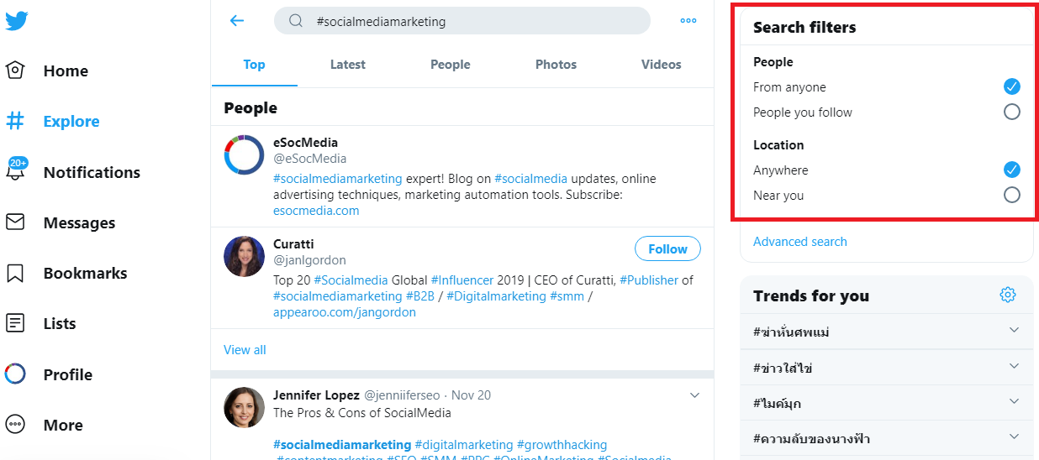Open Messages envelope icon
Screen dimensions: 1039x460
[16, 222]
